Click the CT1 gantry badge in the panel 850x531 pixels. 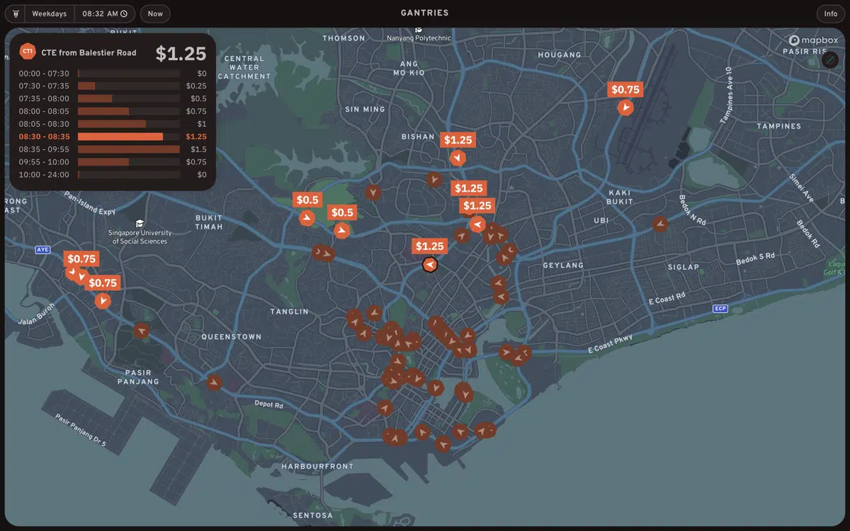(x=27, y=51)
